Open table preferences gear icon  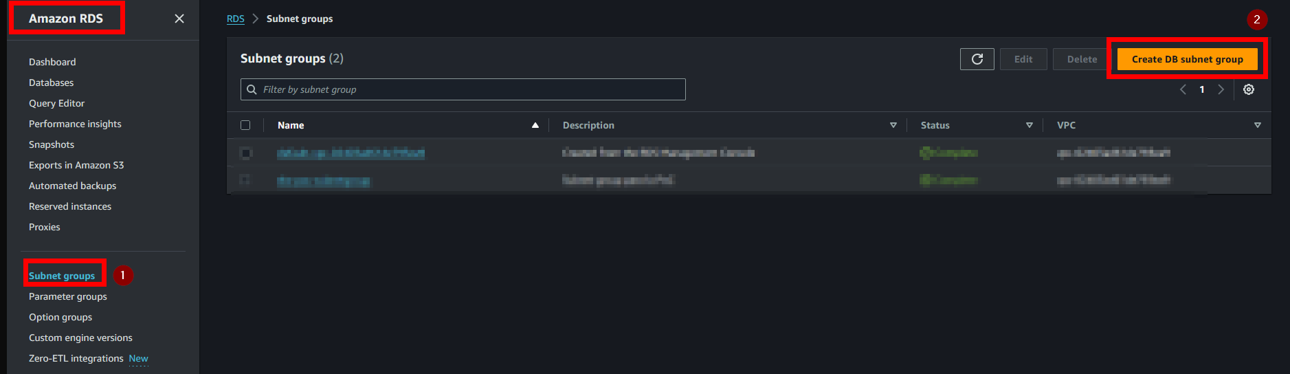(x=1249, y=89)
